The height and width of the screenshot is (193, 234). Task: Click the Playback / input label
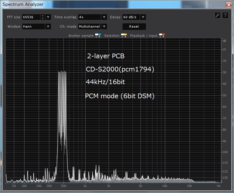[x=144, y=36]
